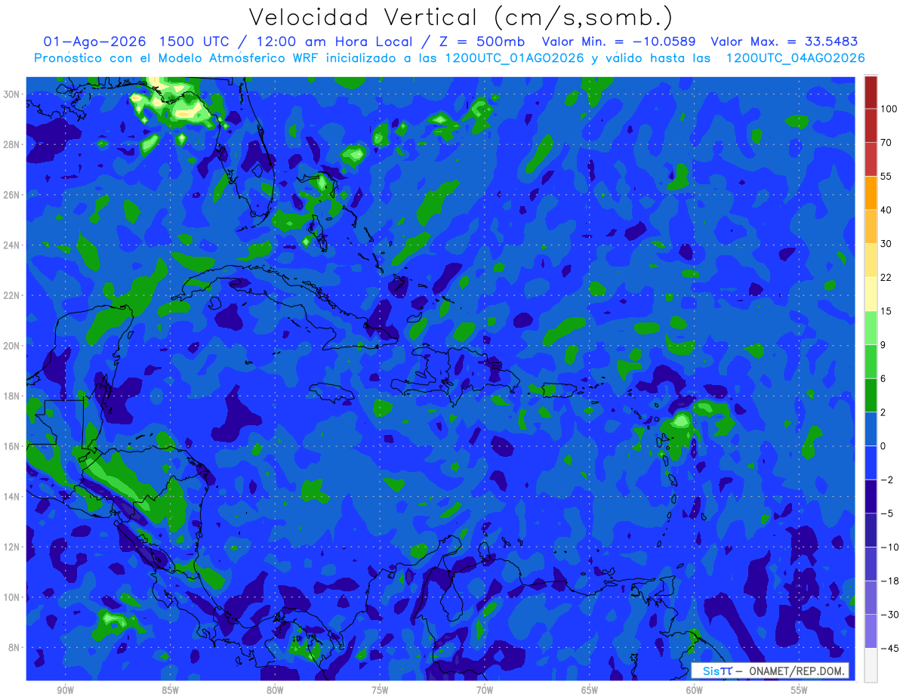Click the "14N" latitude label

[x=11, y=496]
